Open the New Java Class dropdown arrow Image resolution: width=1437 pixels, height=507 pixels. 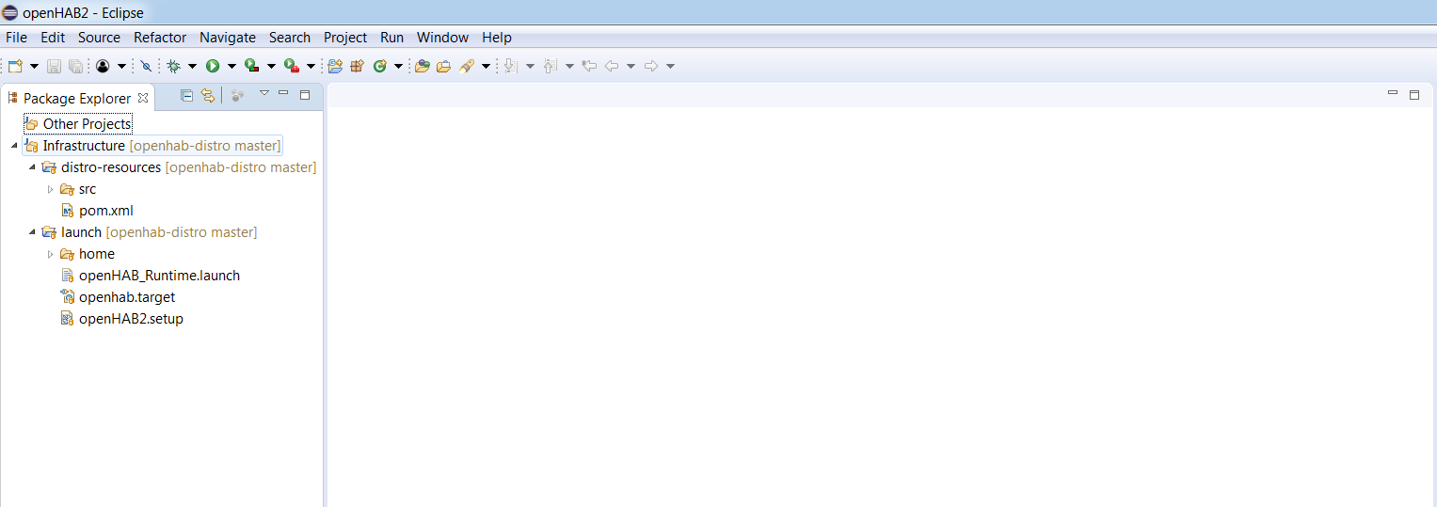coord(398,66)
